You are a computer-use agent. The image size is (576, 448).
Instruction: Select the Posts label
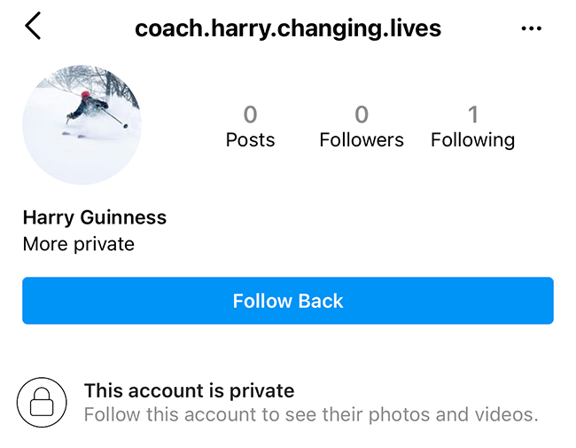(x=250, y=140)
